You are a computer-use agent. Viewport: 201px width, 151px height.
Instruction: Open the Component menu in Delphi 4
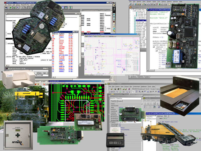pyautogui.click(x=136, y=87)
